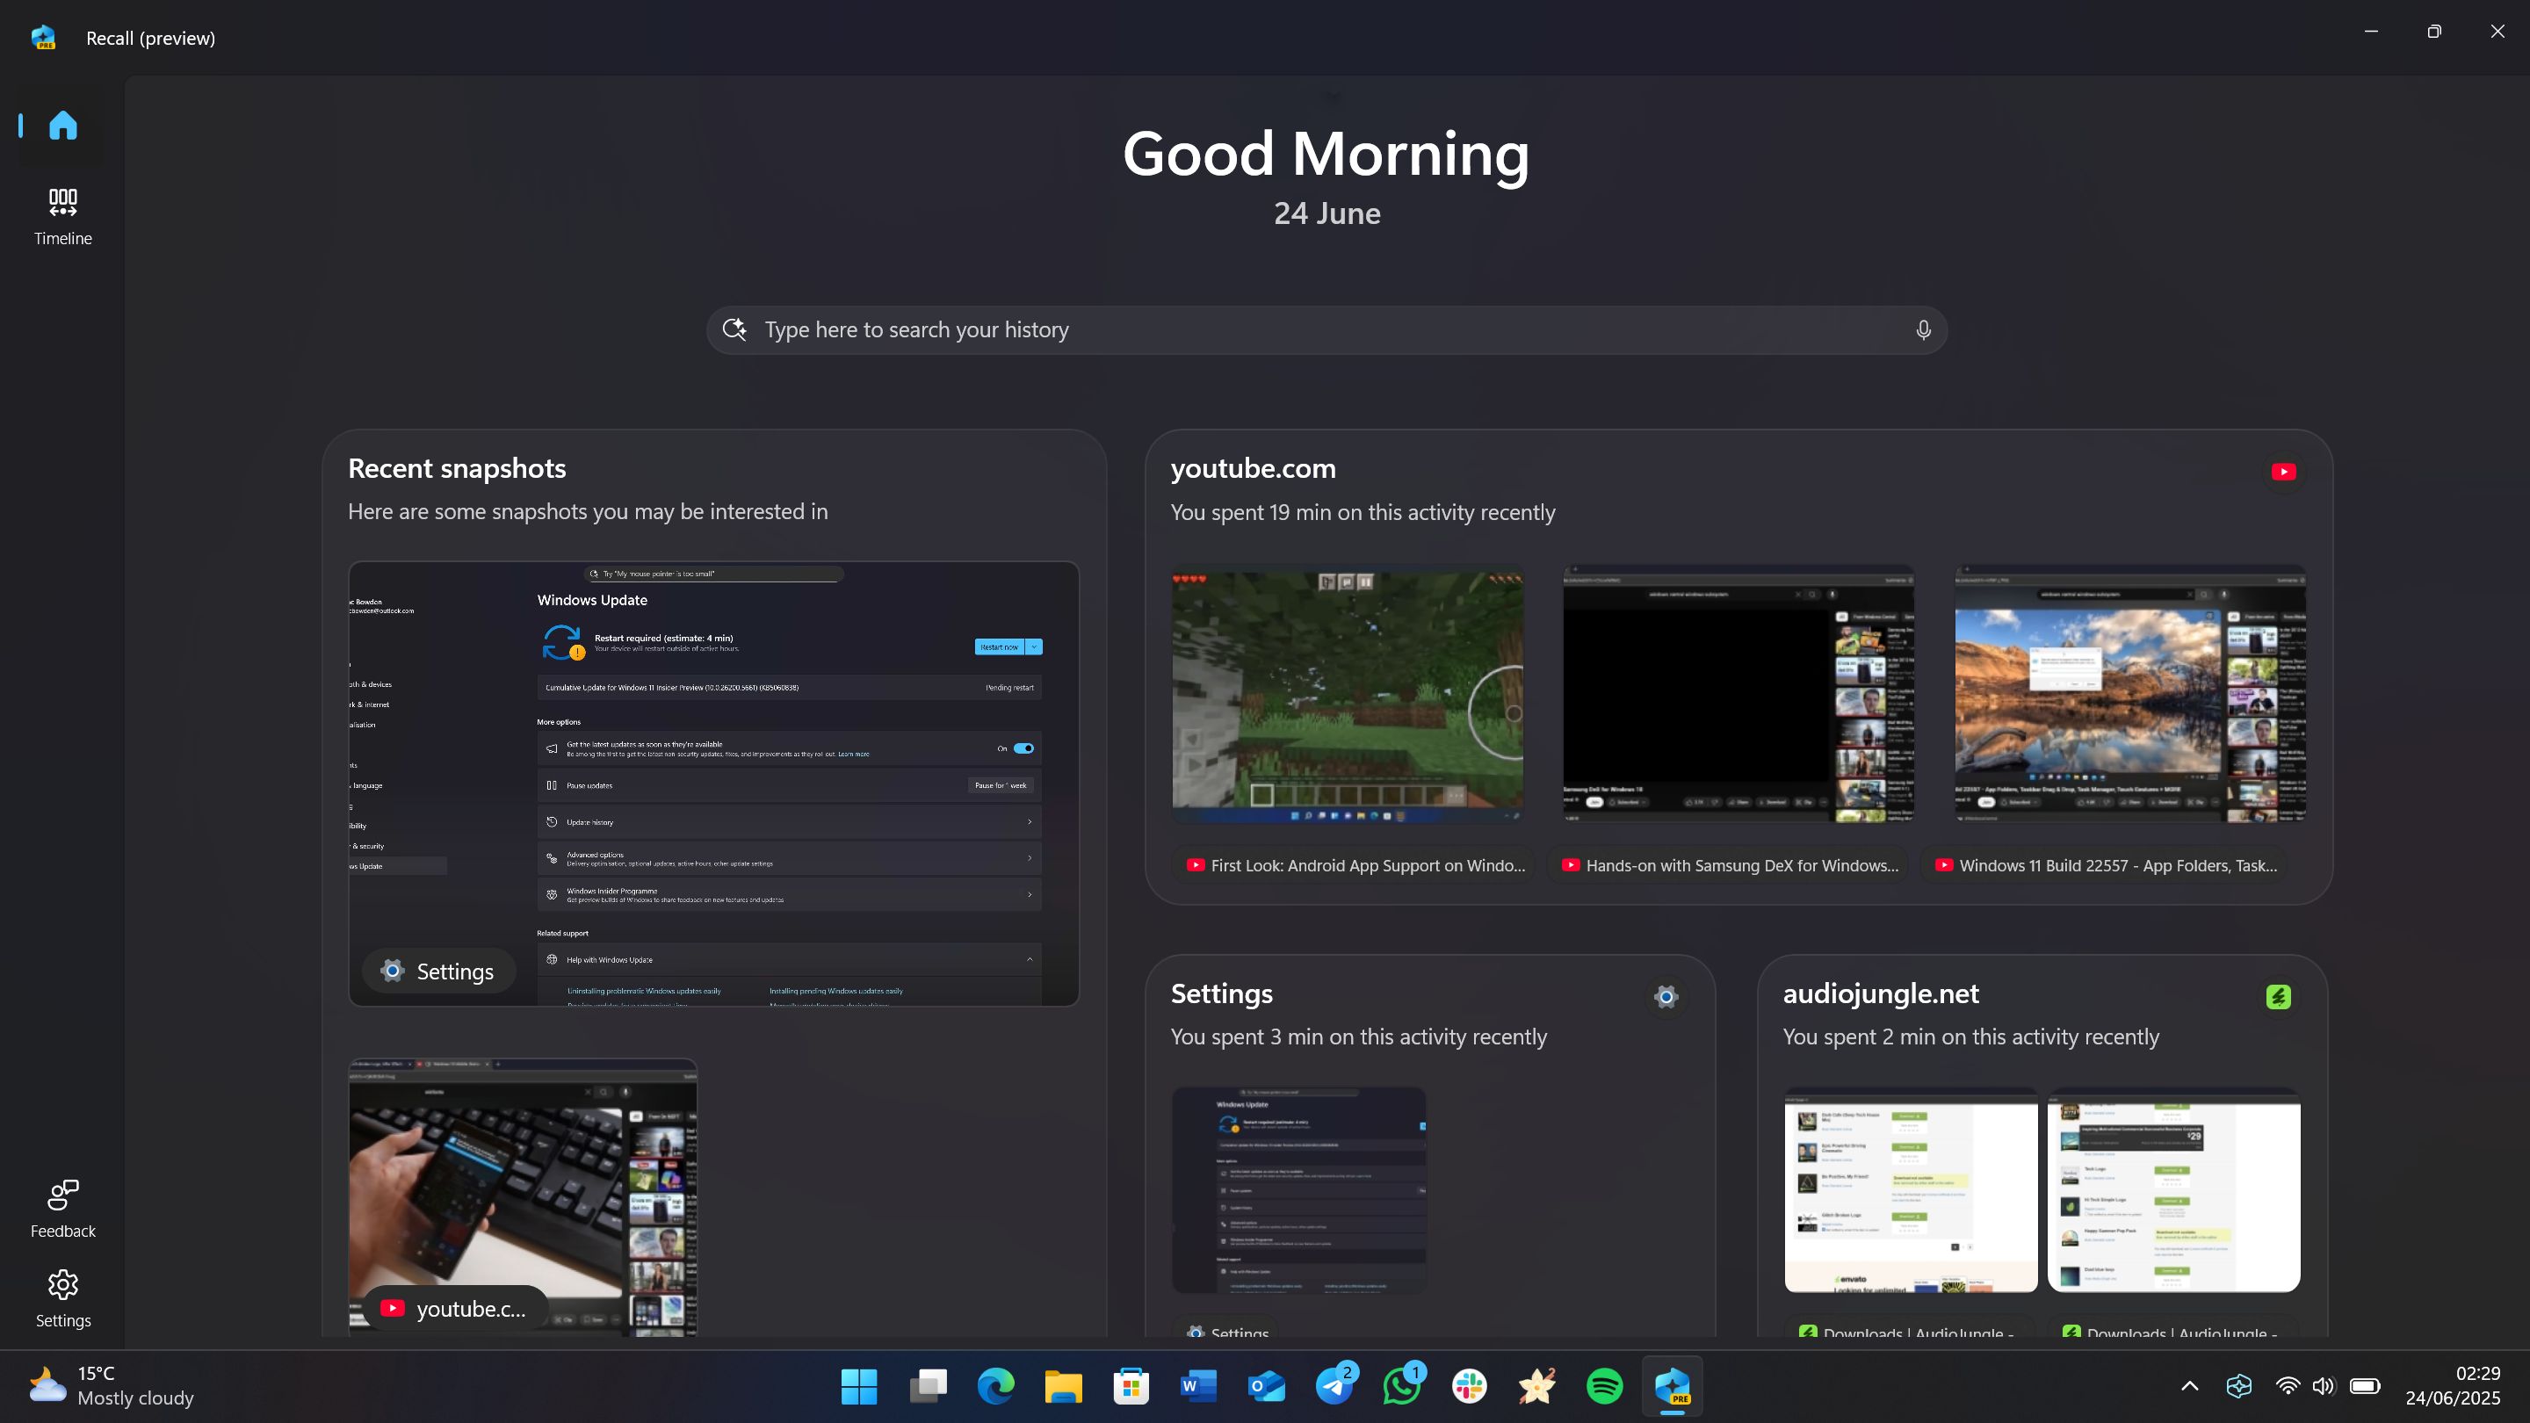The image size is (2530, 1423).
Task: Click the Restart now button
Action: tap(998, 647)
